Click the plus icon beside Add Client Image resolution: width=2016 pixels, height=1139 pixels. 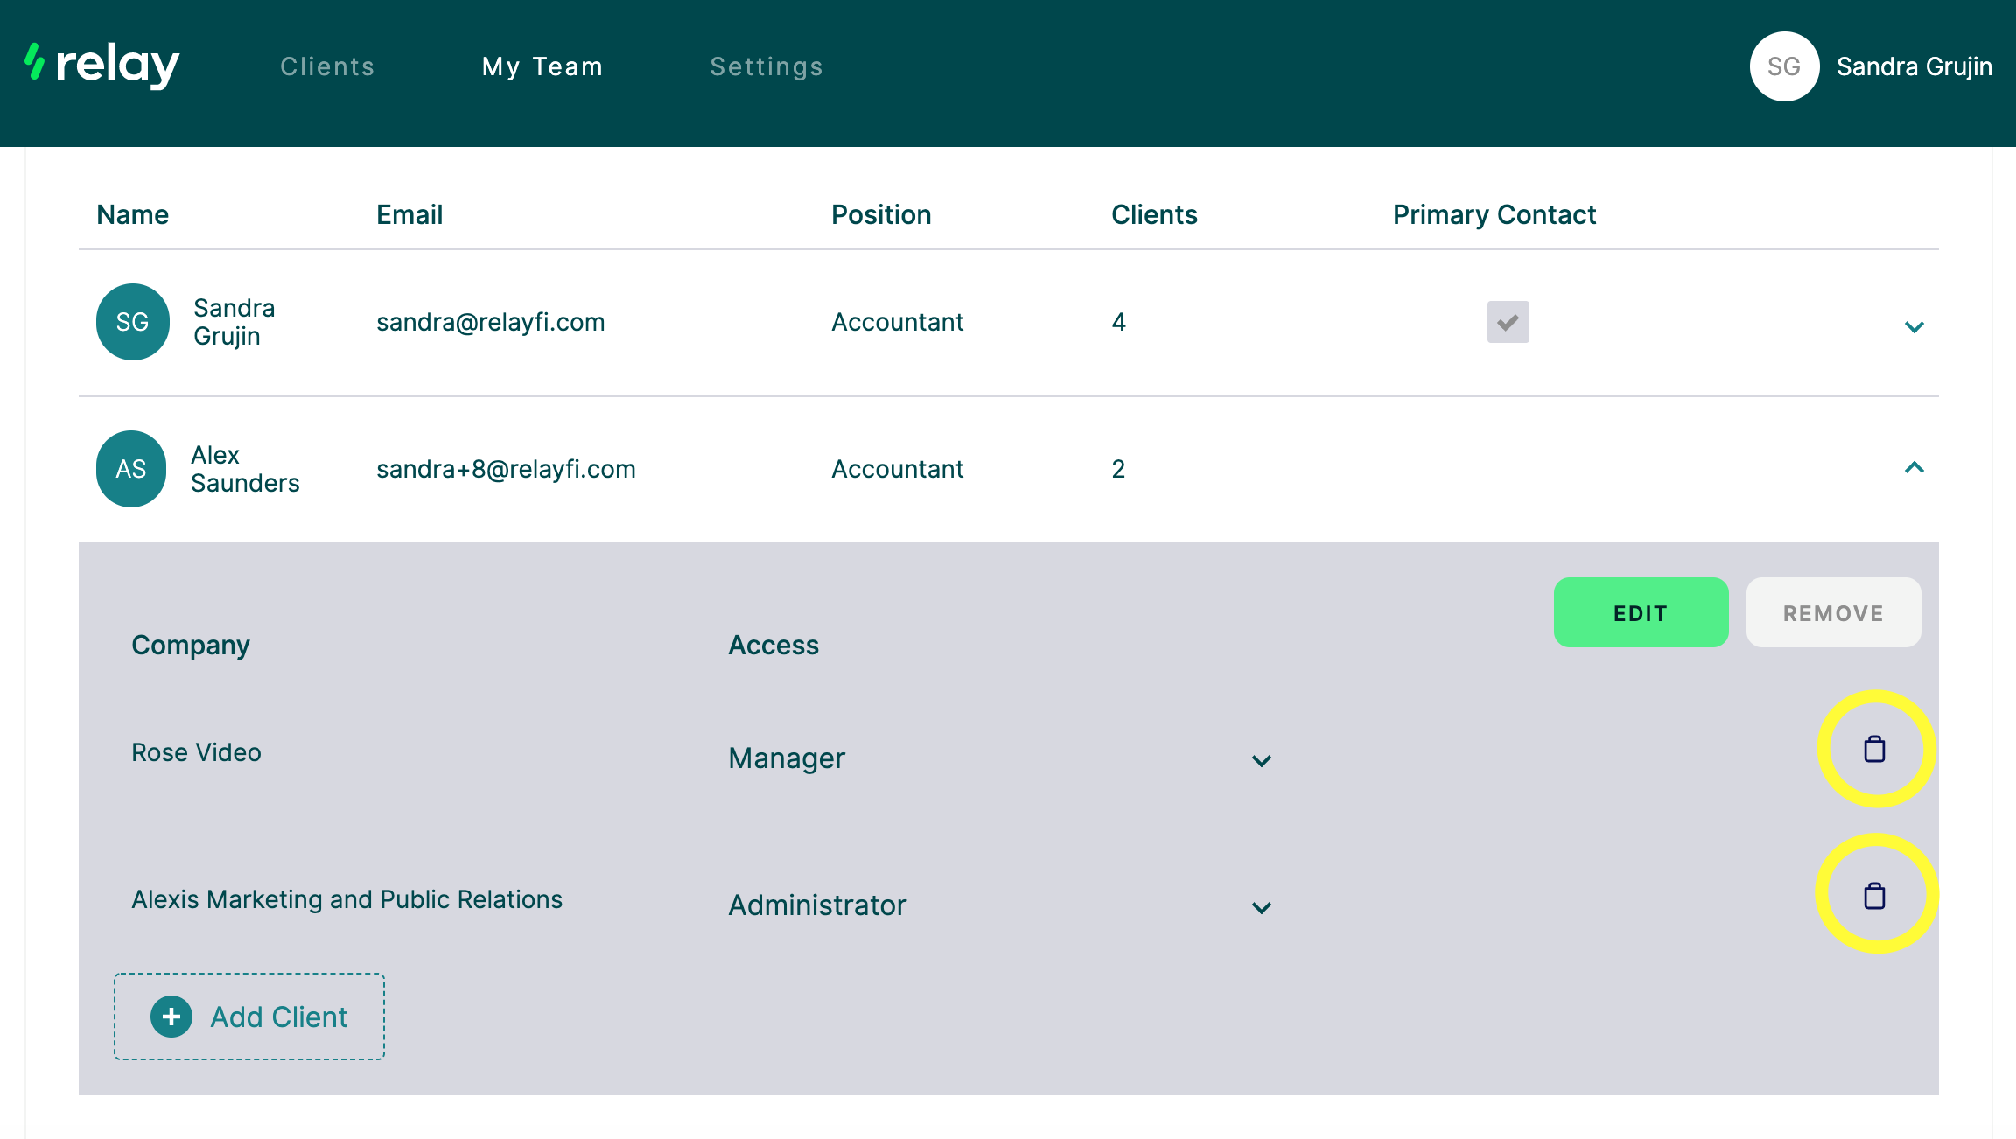coord(171,1017)
